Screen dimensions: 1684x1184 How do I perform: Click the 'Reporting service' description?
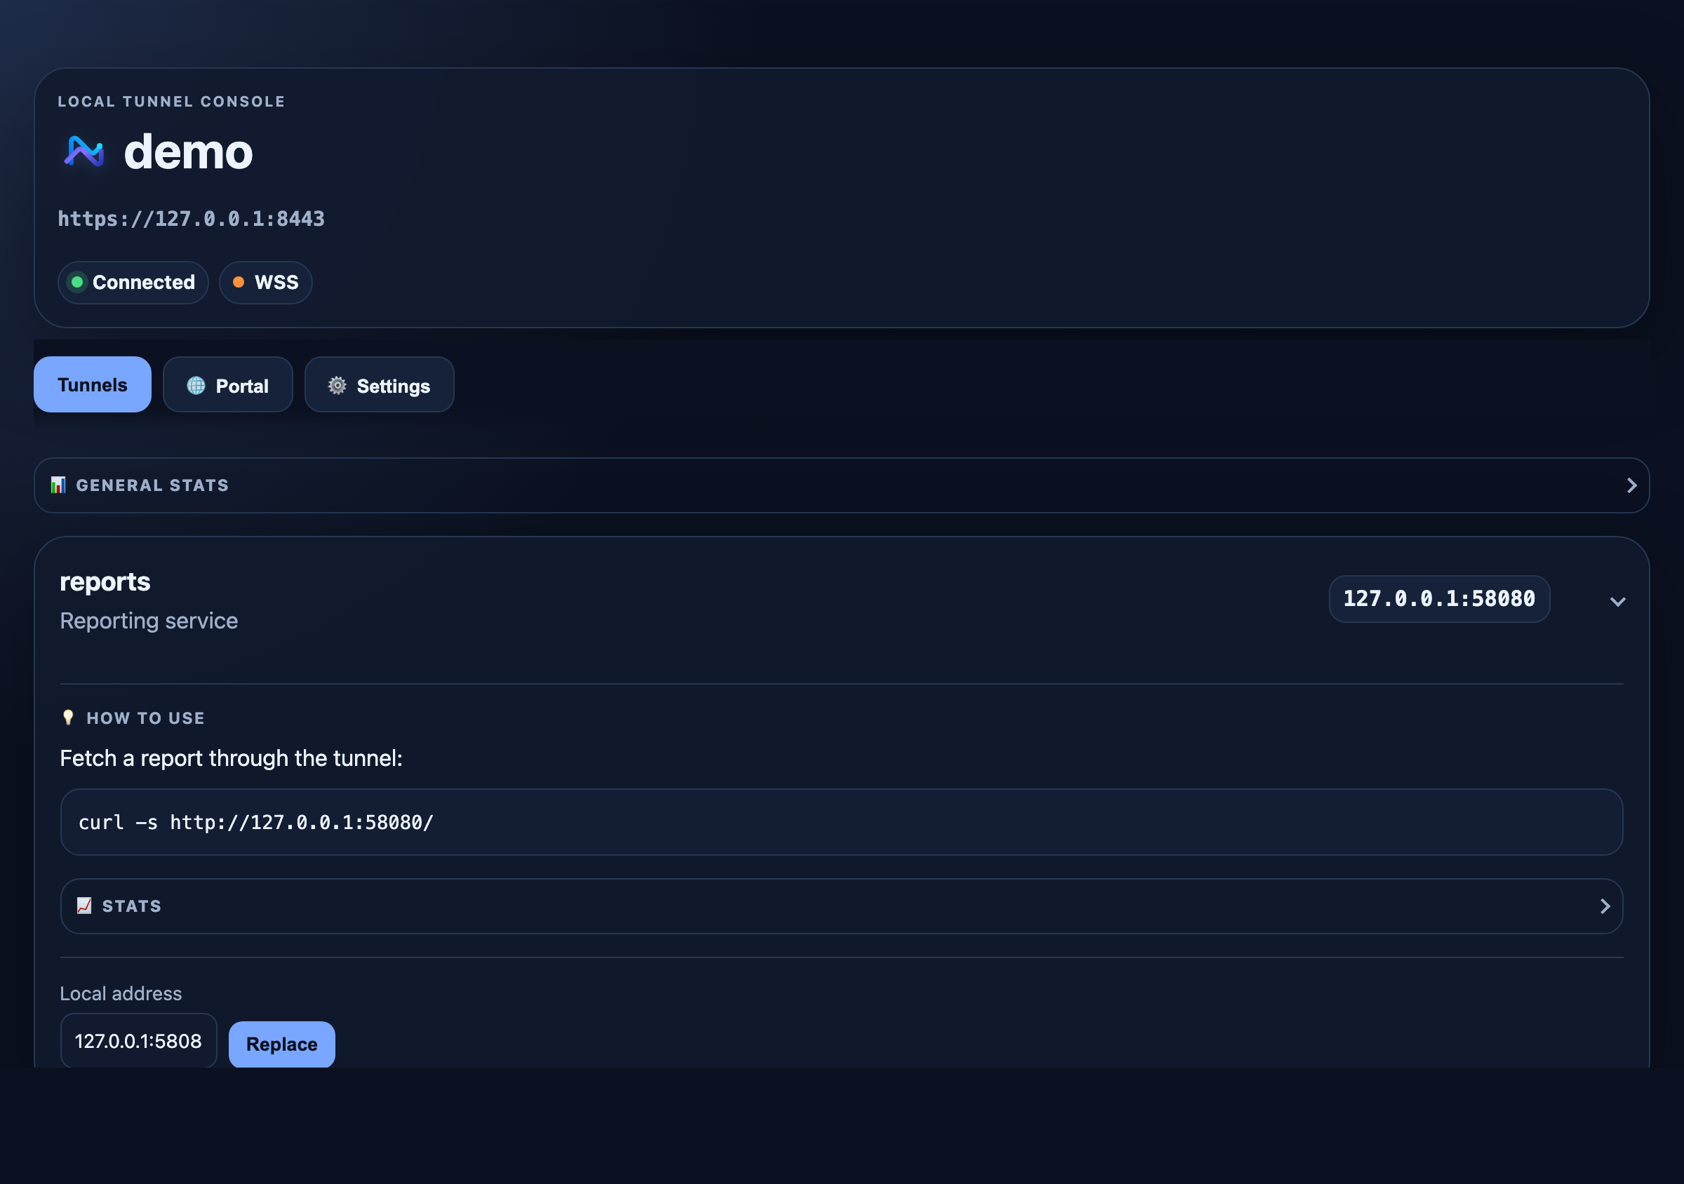click(149, 621)
